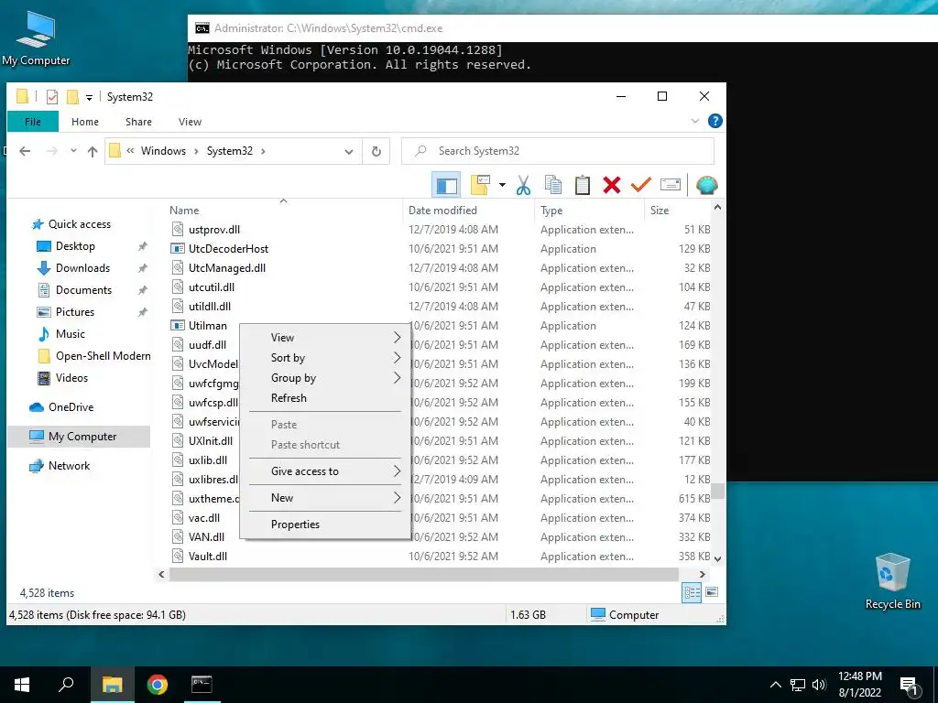Click Windows in the address breadcrumb
This screenshot has width=938, height=703.
(x=163, y=151)
